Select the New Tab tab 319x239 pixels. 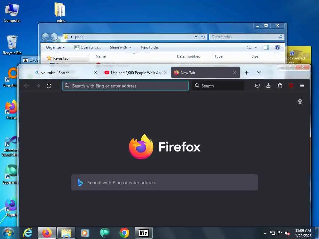[206, 73]
